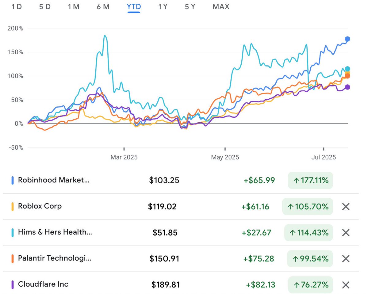Click the Palantir price $150.91

[x=164, y=259]
